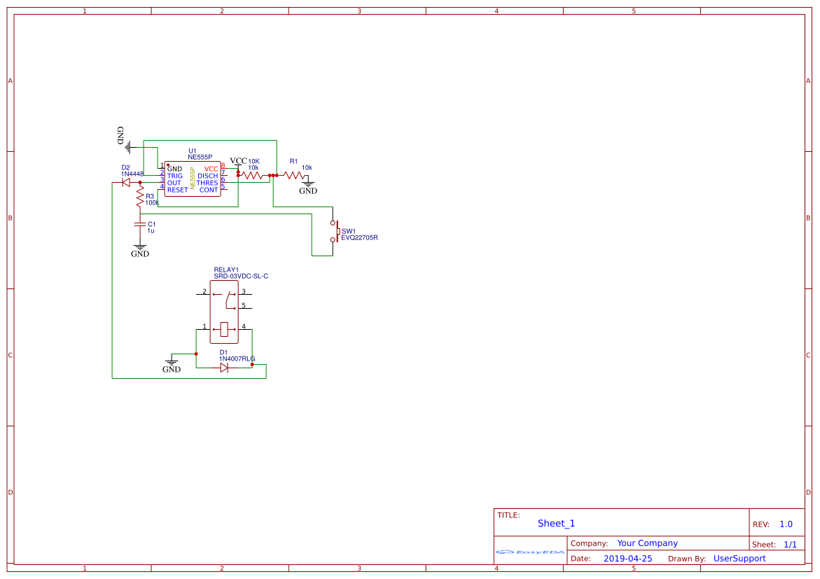Click the UserSupport drawn-by name
This screenshot has height=579, width=820.
tap(739, 559)
